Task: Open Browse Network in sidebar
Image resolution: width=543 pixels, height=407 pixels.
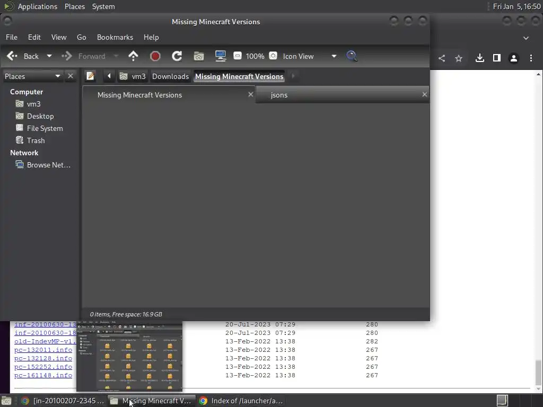Action: tap(43, 165)
